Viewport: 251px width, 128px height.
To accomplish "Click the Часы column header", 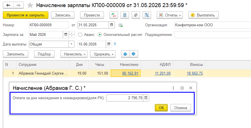I will (x=100, y=64).
